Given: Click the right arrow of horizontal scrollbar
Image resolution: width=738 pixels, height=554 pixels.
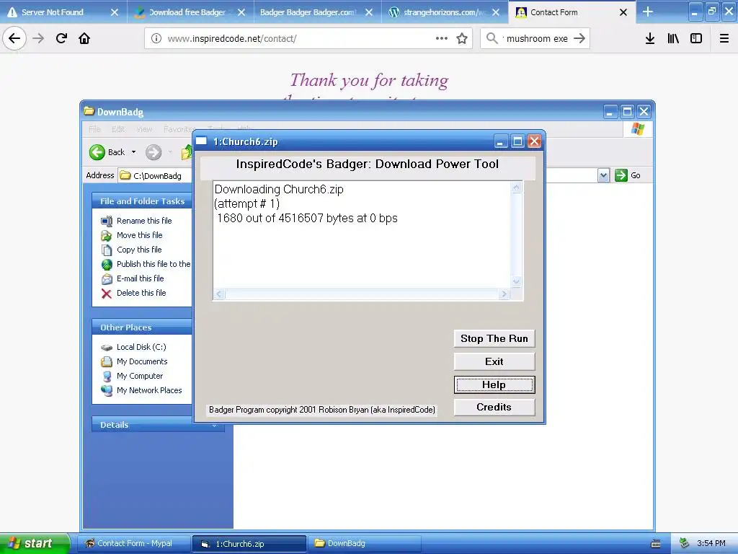Looking at the screenshot, I should (x=504, y=294).
